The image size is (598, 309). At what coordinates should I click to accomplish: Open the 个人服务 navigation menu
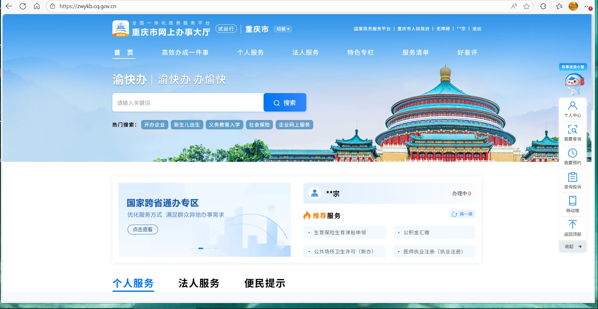click(250, 52)
